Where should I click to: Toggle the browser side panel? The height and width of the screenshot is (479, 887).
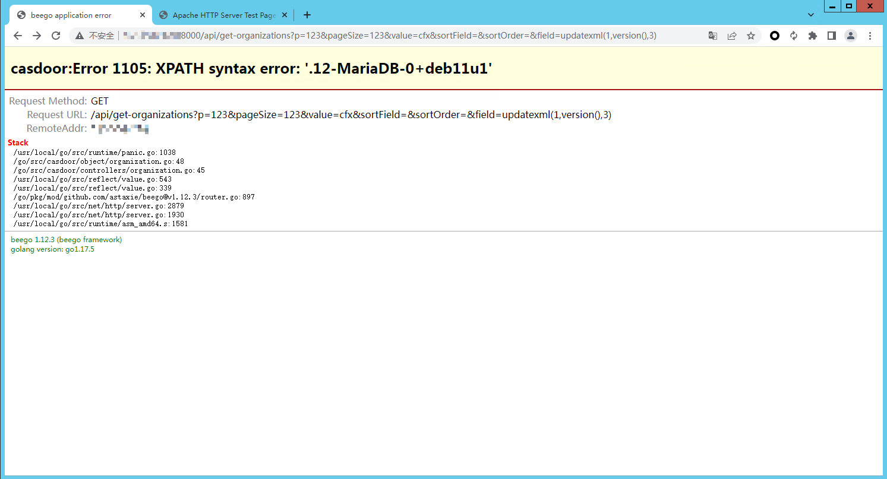click(832, 36)
